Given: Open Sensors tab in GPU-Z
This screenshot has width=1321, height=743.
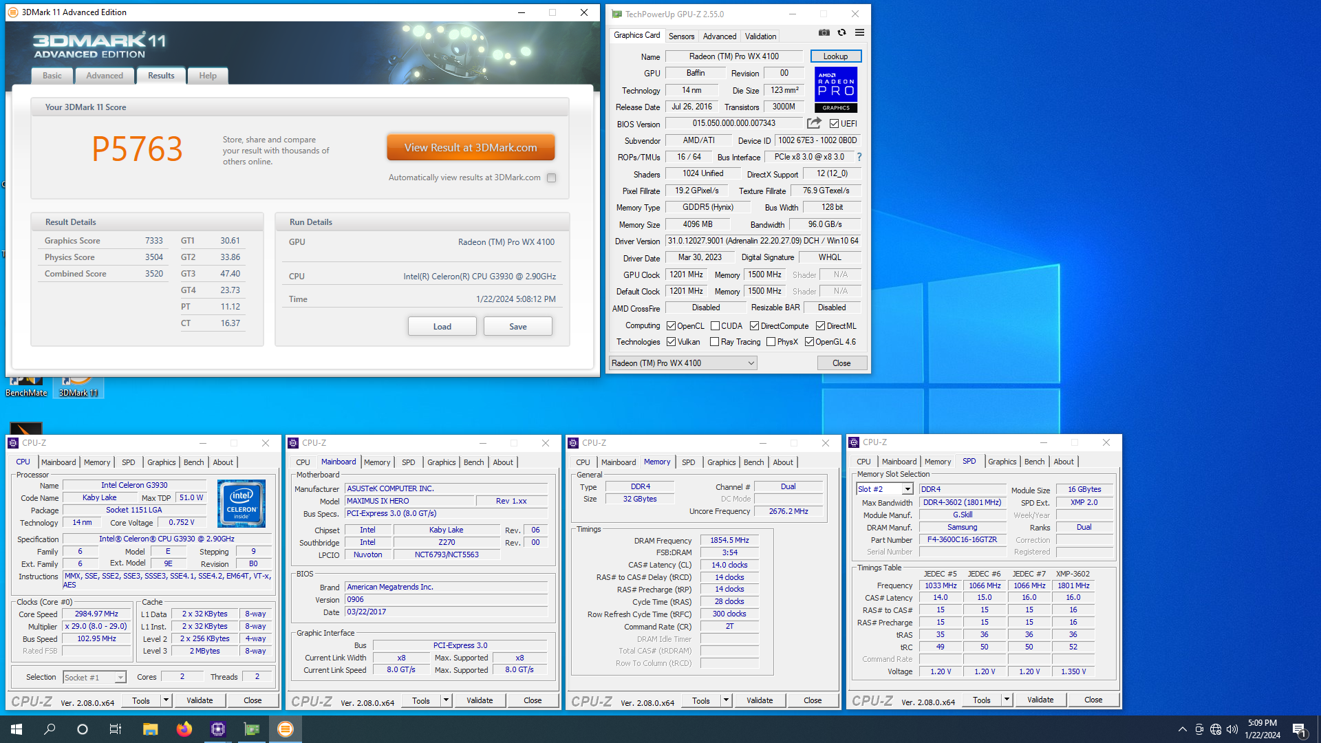Looking at the screenshot, I should [681, 36].
